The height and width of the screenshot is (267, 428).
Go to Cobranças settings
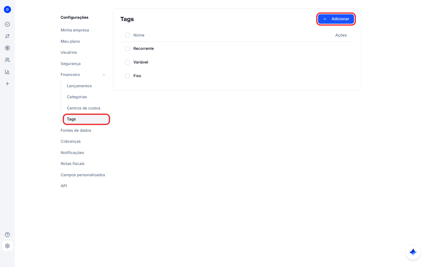(x=71, y=142)
